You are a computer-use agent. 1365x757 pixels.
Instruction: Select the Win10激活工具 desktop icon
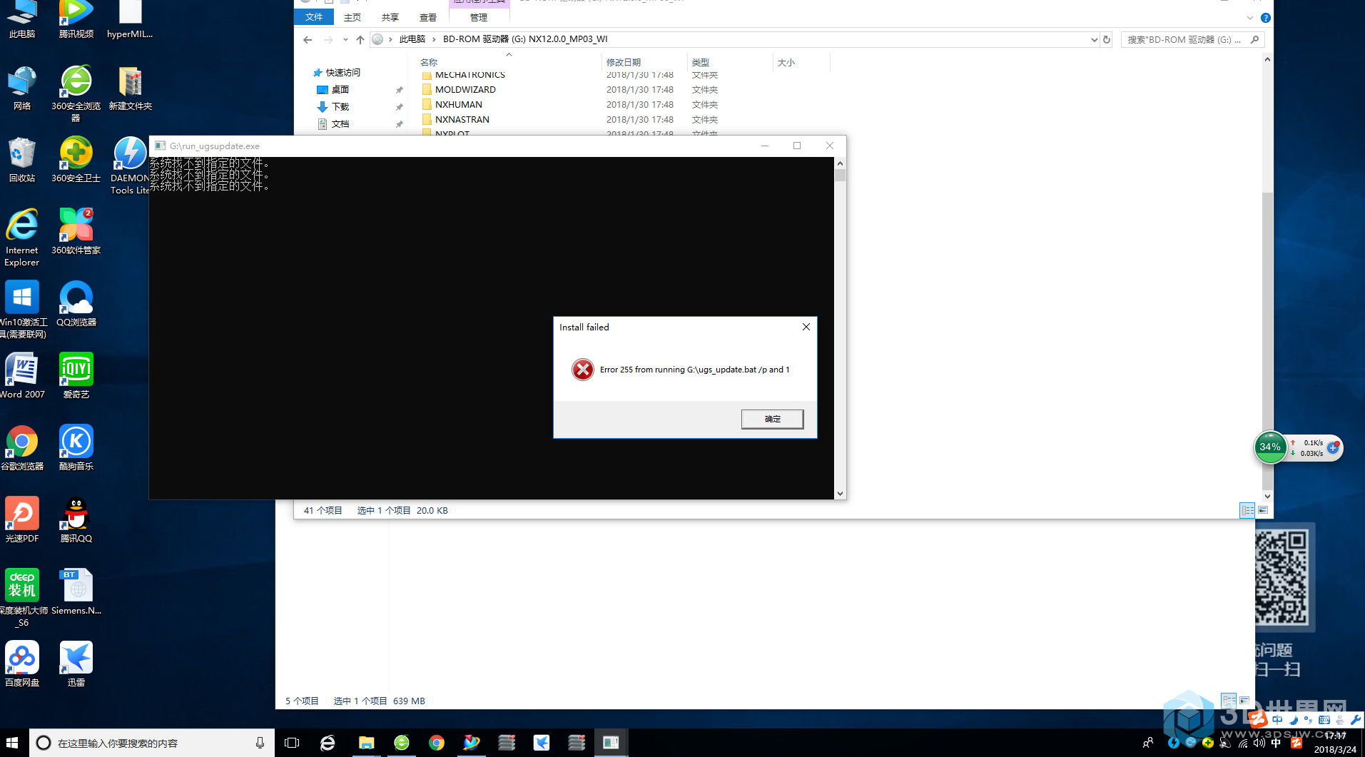pyautogui.click(x=22, y=310)
